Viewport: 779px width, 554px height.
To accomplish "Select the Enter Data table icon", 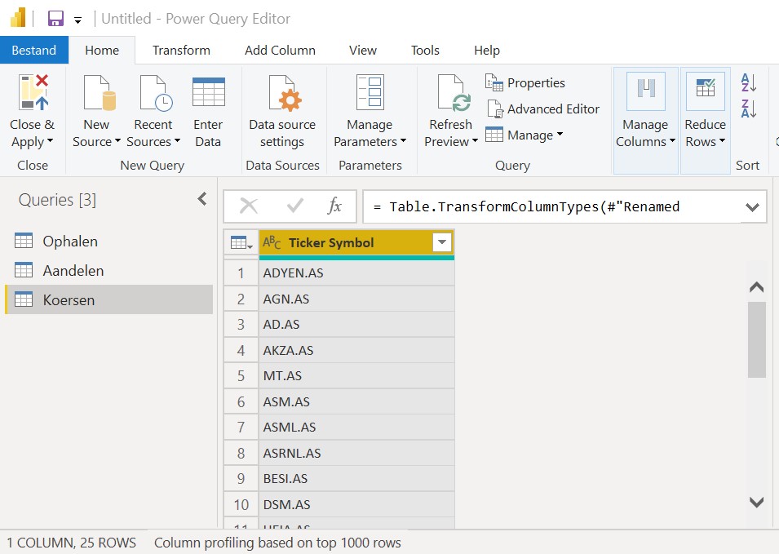I will coord(208,93).
